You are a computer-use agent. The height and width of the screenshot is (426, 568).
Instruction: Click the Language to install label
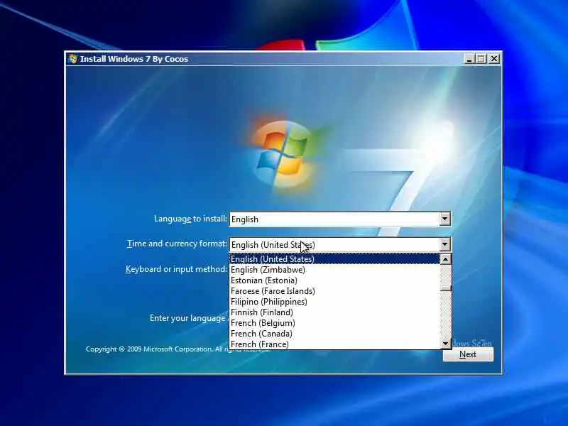pyautogui.click(x=190, y=219)
